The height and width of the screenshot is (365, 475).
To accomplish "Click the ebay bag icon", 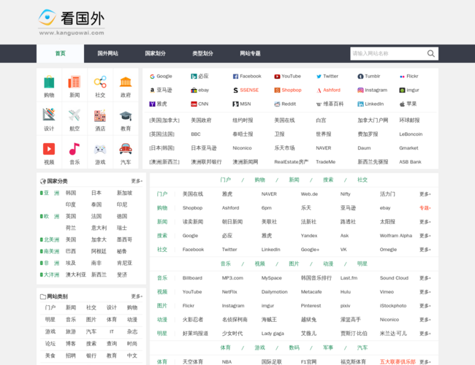I will tap(194, 91).
